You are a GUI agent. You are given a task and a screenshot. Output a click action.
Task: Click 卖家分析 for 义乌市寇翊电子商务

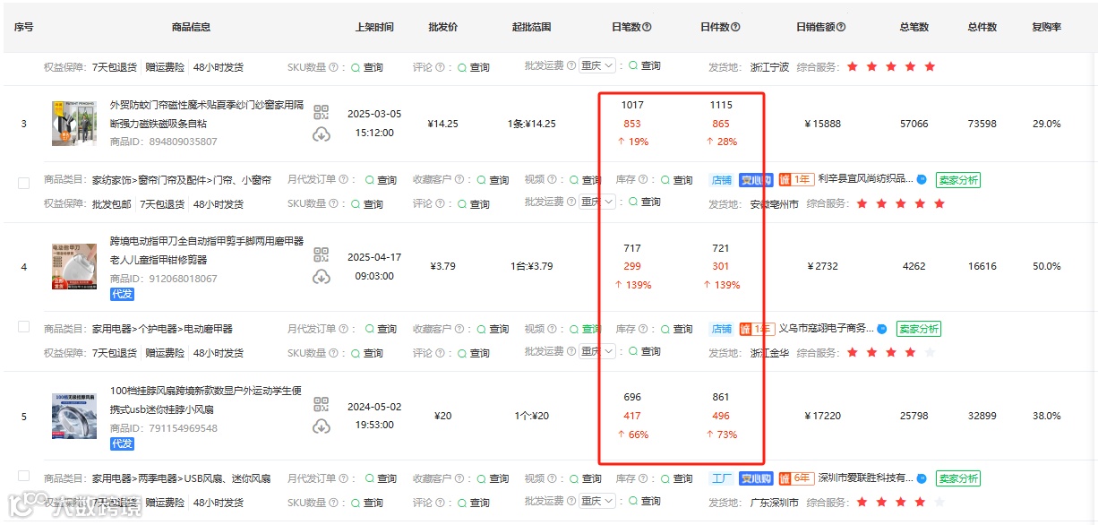[919, 329]
